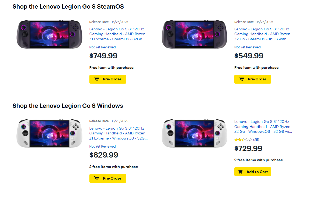Click the white Z2 Go Windows product photo
This screenshot has height=200, width=317.
[194, 133]
